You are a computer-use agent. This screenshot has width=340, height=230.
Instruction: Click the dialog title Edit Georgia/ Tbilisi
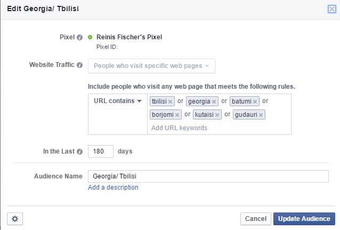(x=43, y=8)
